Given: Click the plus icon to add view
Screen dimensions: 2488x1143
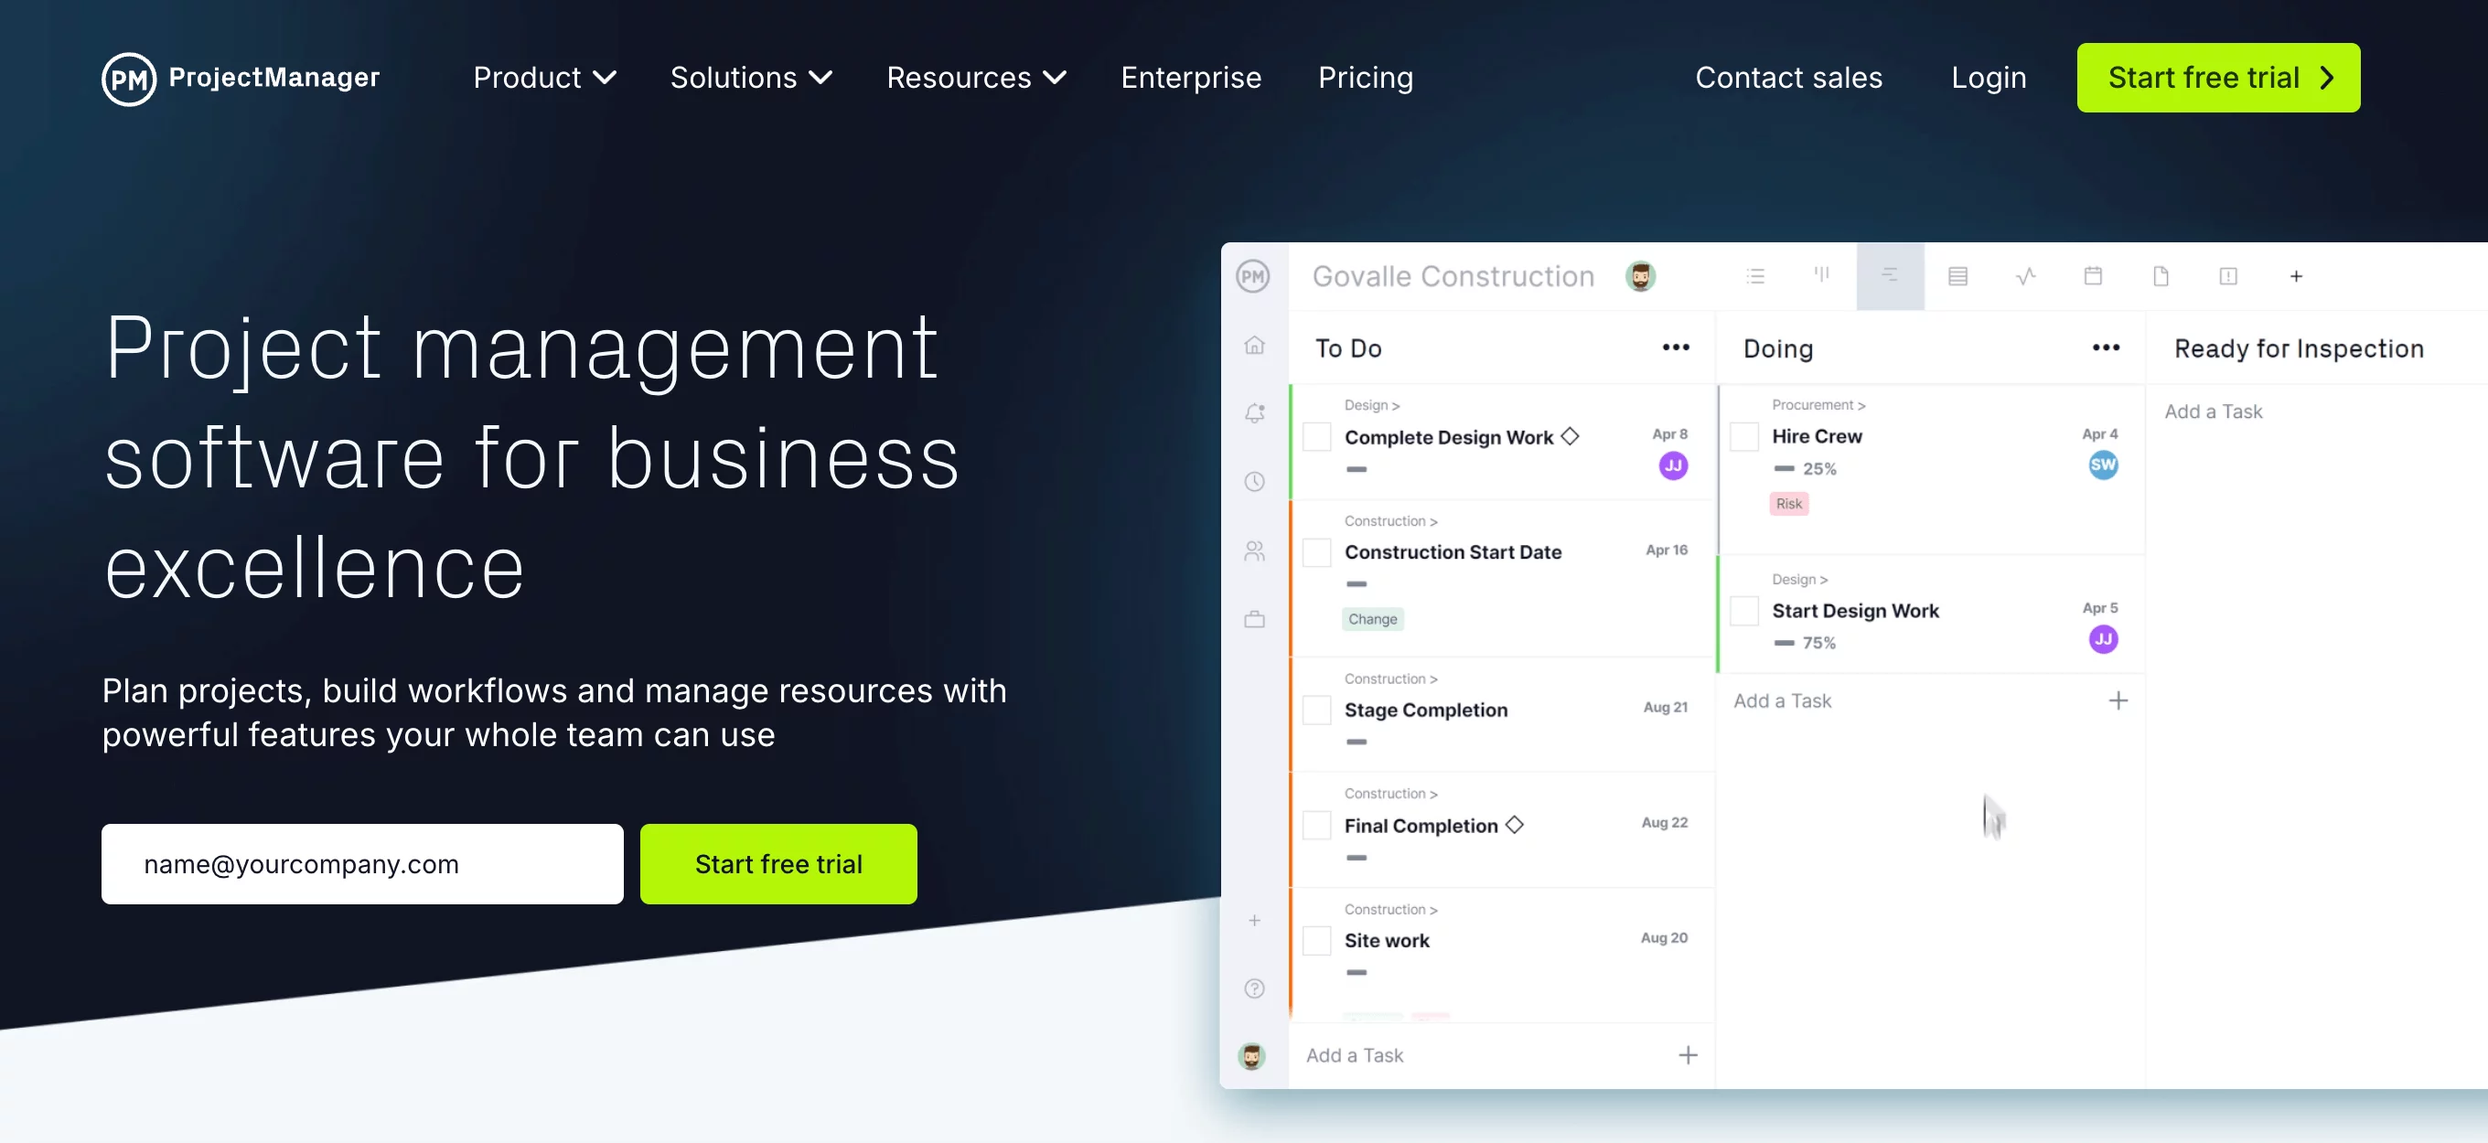Looking at the screenshot, I should [2296, 276].
